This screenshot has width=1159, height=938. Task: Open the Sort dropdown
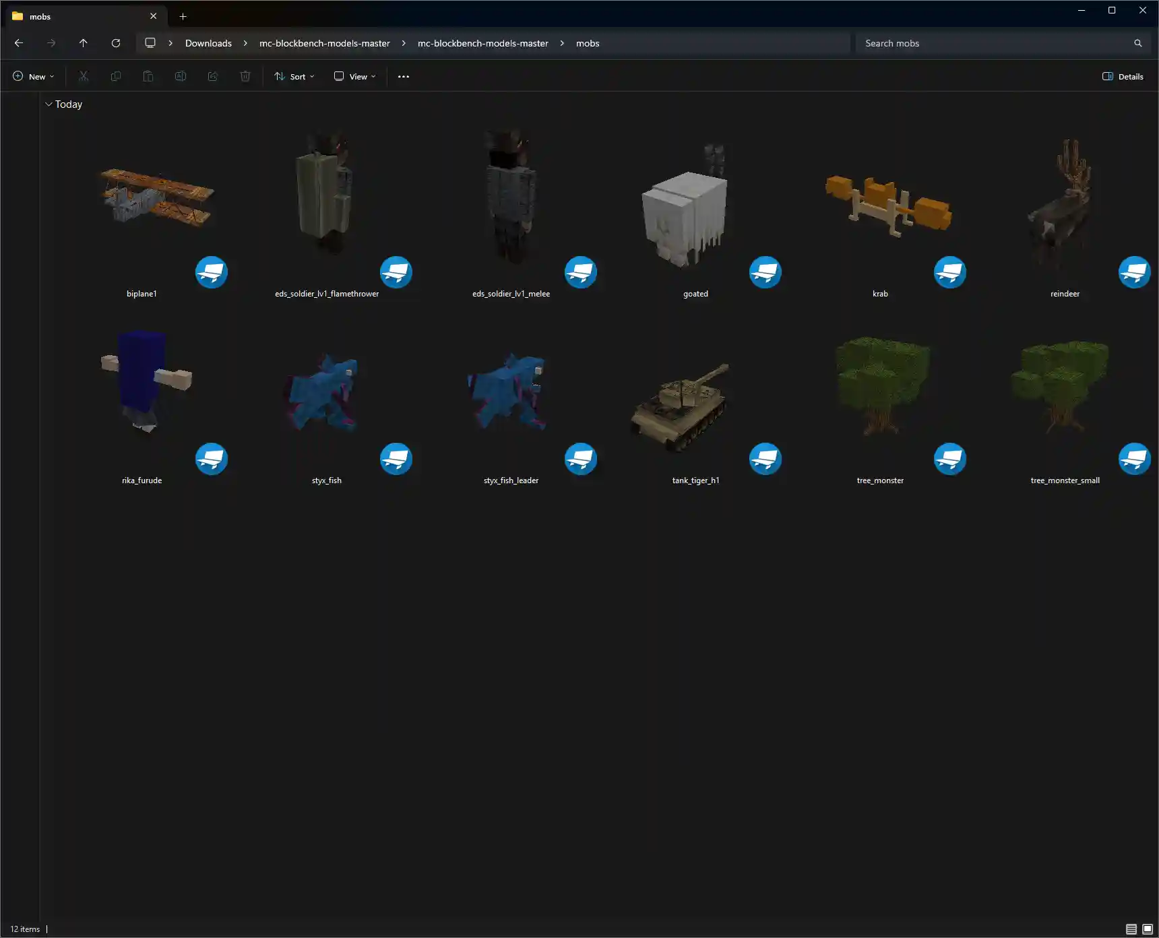point(294,76)
